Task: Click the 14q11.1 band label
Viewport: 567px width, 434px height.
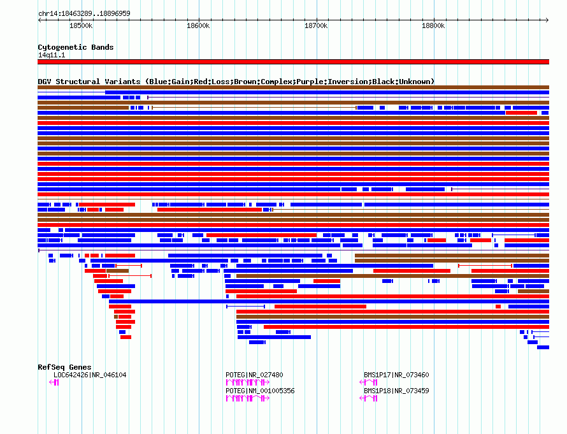Action: (x=52, y=55)
